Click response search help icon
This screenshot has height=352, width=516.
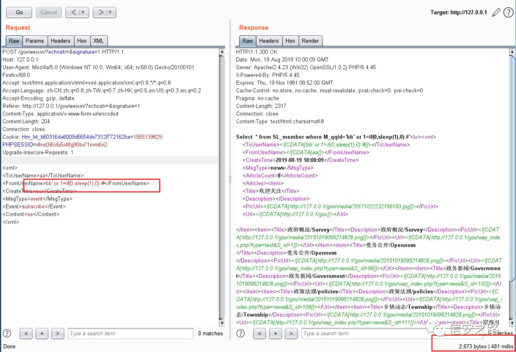(x=240, y=333)
